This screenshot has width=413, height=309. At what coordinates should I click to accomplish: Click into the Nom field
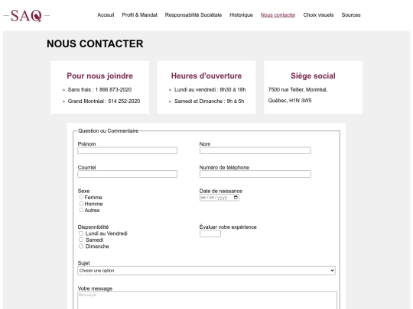255,150
